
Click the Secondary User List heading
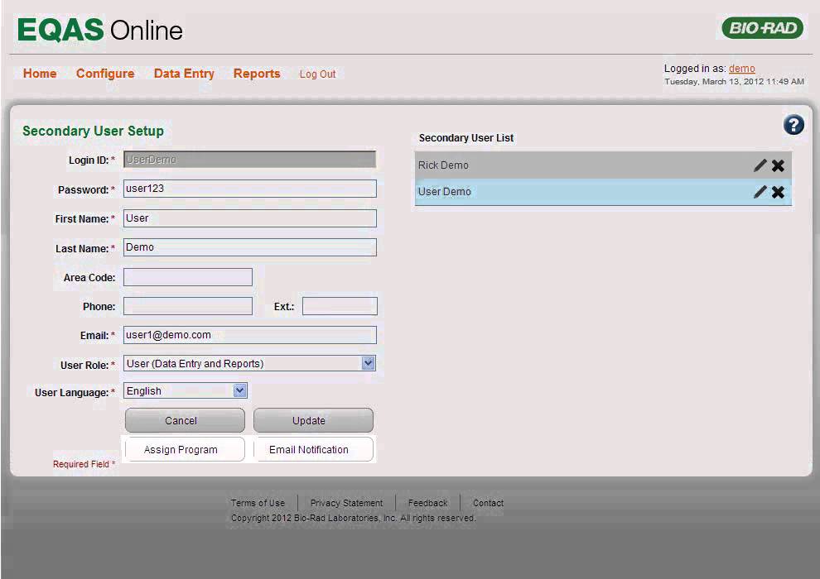pos(466,138)
